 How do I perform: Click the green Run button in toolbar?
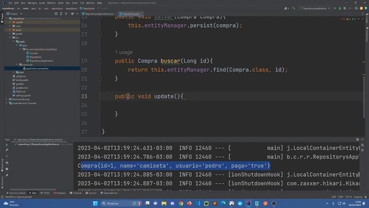[x=335, y=8]
